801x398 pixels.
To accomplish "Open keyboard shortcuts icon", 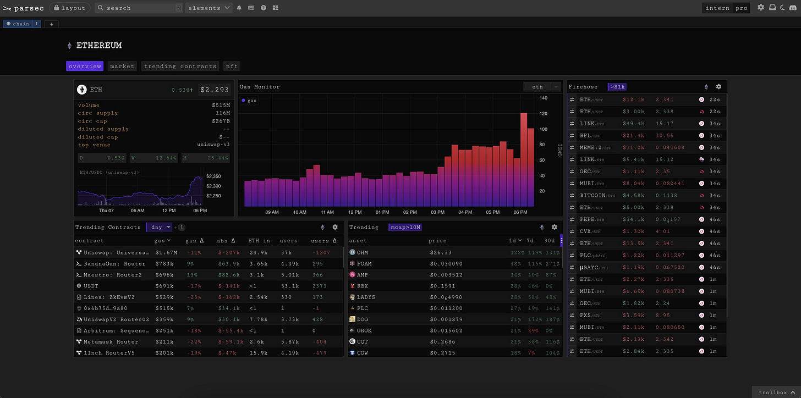I will coord(251,8).
